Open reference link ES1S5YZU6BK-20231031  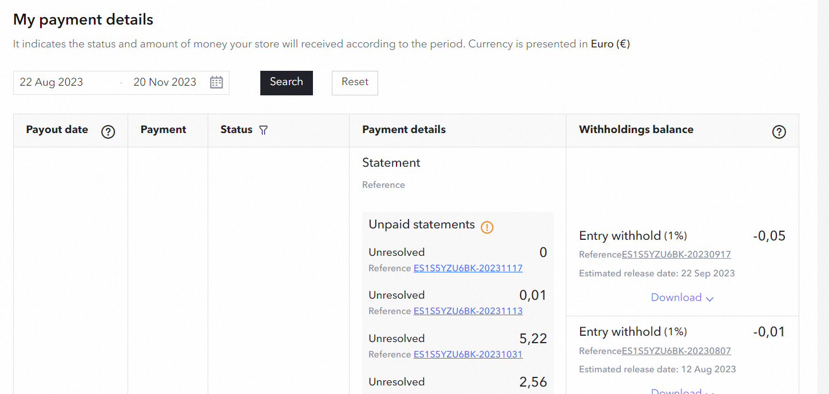[x=468, y=355]
